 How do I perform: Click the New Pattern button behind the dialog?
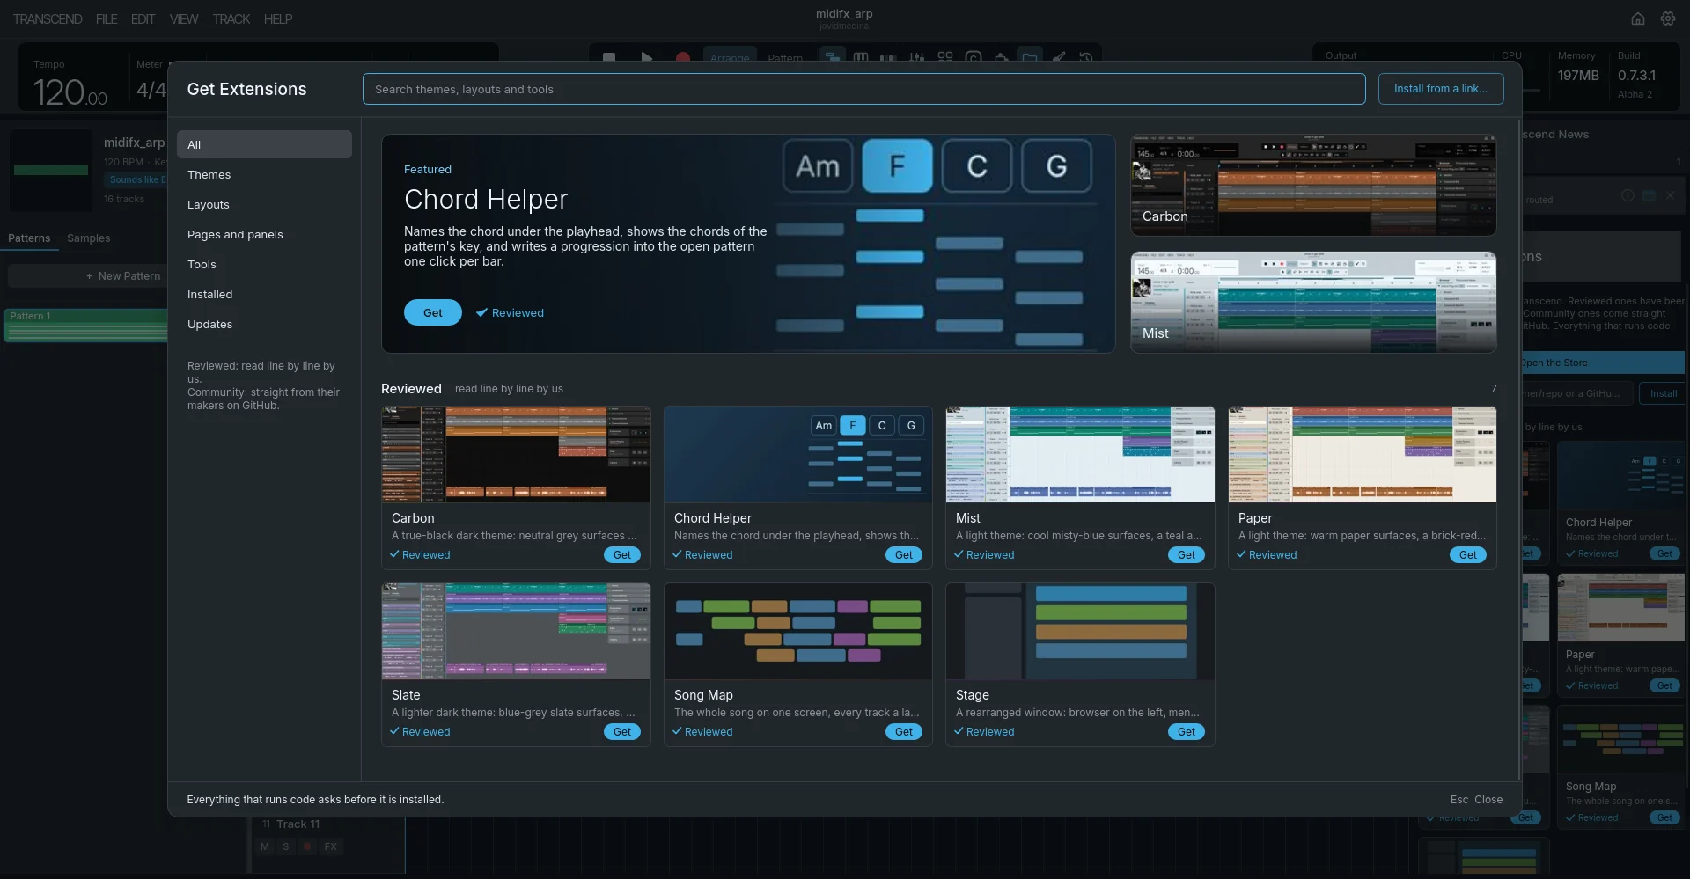click(88, 276)
